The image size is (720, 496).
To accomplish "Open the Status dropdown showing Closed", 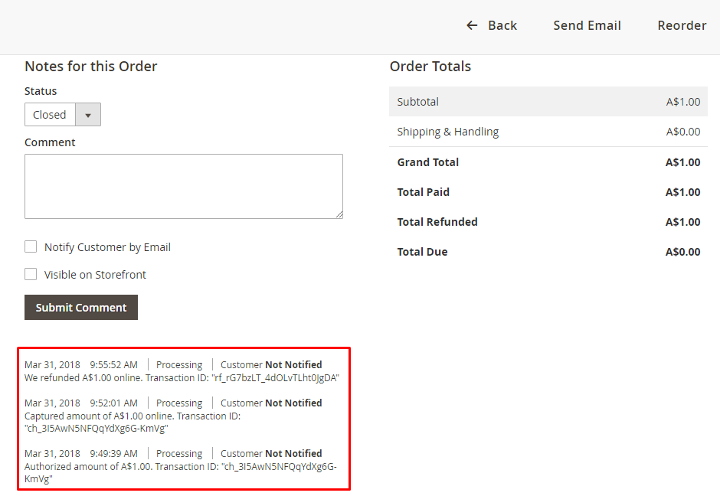I will tap(51, 115).
